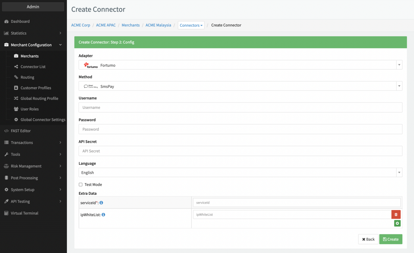The width and height of the screenshot is (414, 253).
Task: Click into the API Secret input field
Action: 240,151
